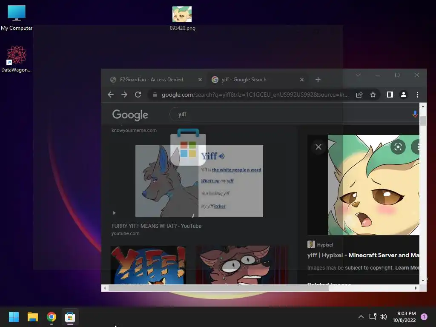This screenshot has width=436, height=327.
Task: Open Chrome from taskbar
Action: tap(52, 317)
